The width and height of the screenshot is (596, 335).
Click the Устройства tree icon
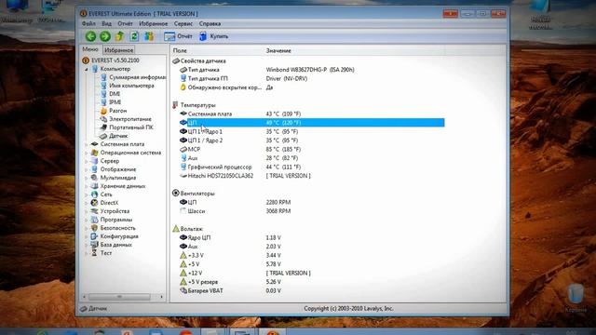click(94, 211)
